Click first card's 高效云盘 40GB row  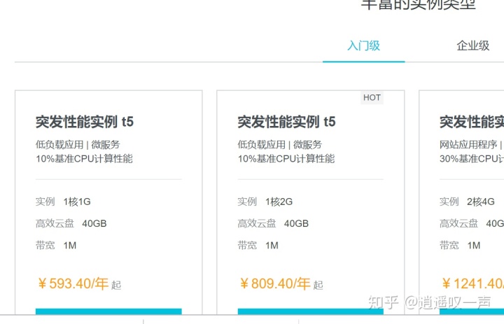coord(71,223)
